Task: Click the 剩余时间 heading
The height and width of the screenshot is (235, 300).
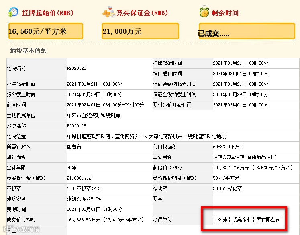Action: [x=225, y=13]
